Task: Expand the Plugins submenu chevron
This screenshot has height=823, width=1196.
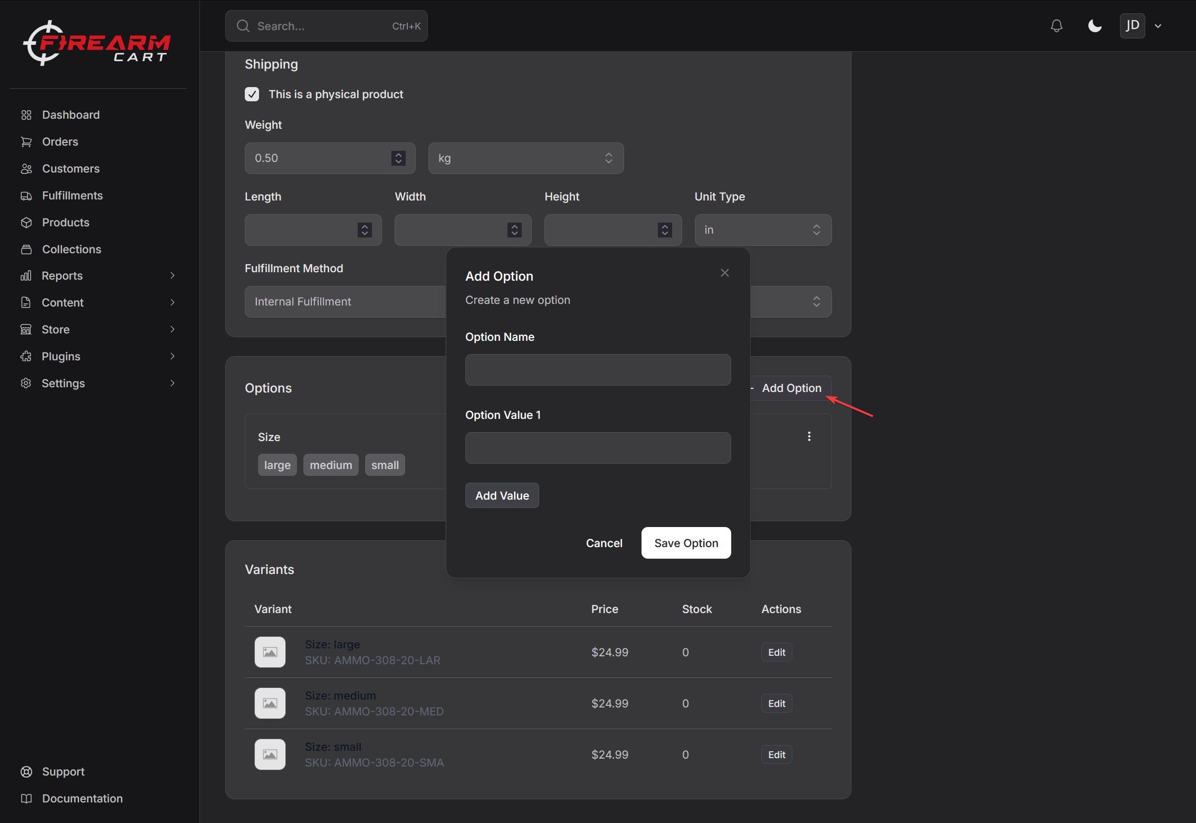Action: pyautogui.click(x=172, y=356)
